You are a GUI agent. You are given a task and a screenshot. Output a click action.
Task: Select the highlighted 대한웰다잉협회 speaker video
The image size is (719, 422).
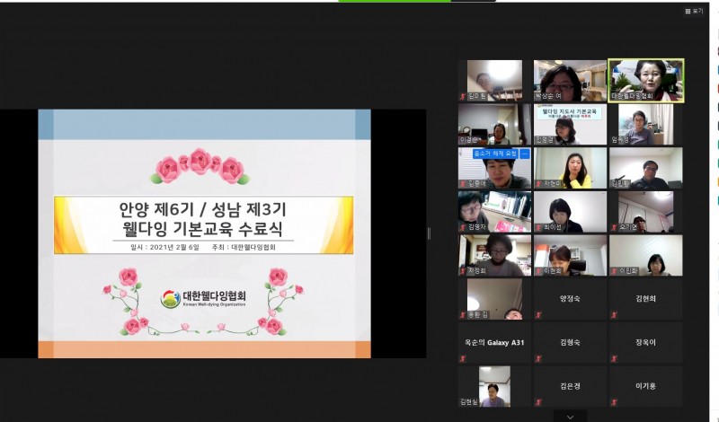(645, 81)
